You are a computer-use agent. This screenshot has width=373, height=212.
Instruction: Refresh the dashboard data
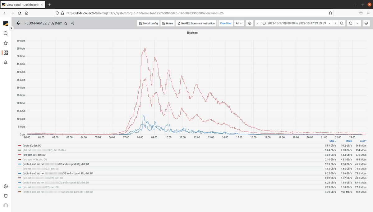pyautogui.click(x=351, y=23)
